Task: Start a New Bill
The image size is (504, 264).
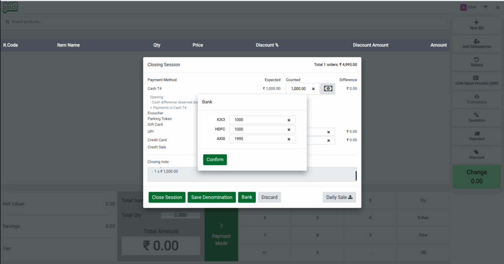Action: tap(476, 25)
